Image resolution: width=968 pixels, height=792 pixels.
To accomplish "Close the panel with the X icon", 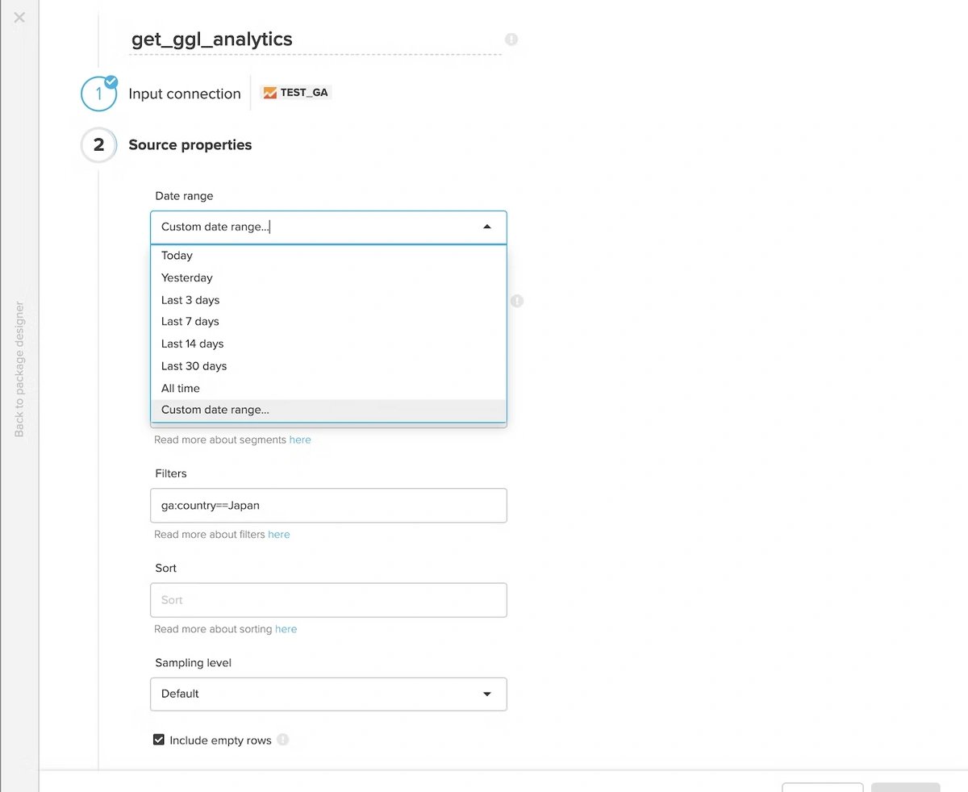I will click(19, 17).
